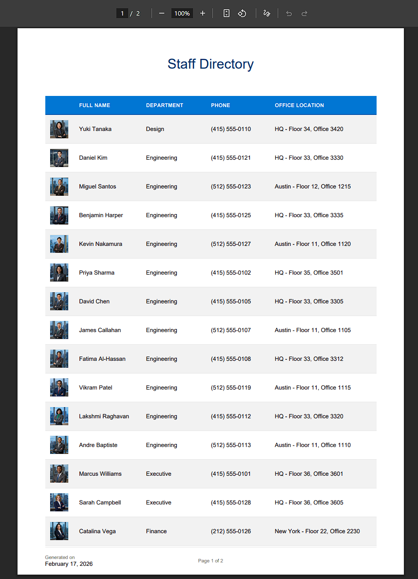This screenshot has width=418, height=579.
Task: Click Yuki Tanaka's profile photo
Action: coord(59,129)
